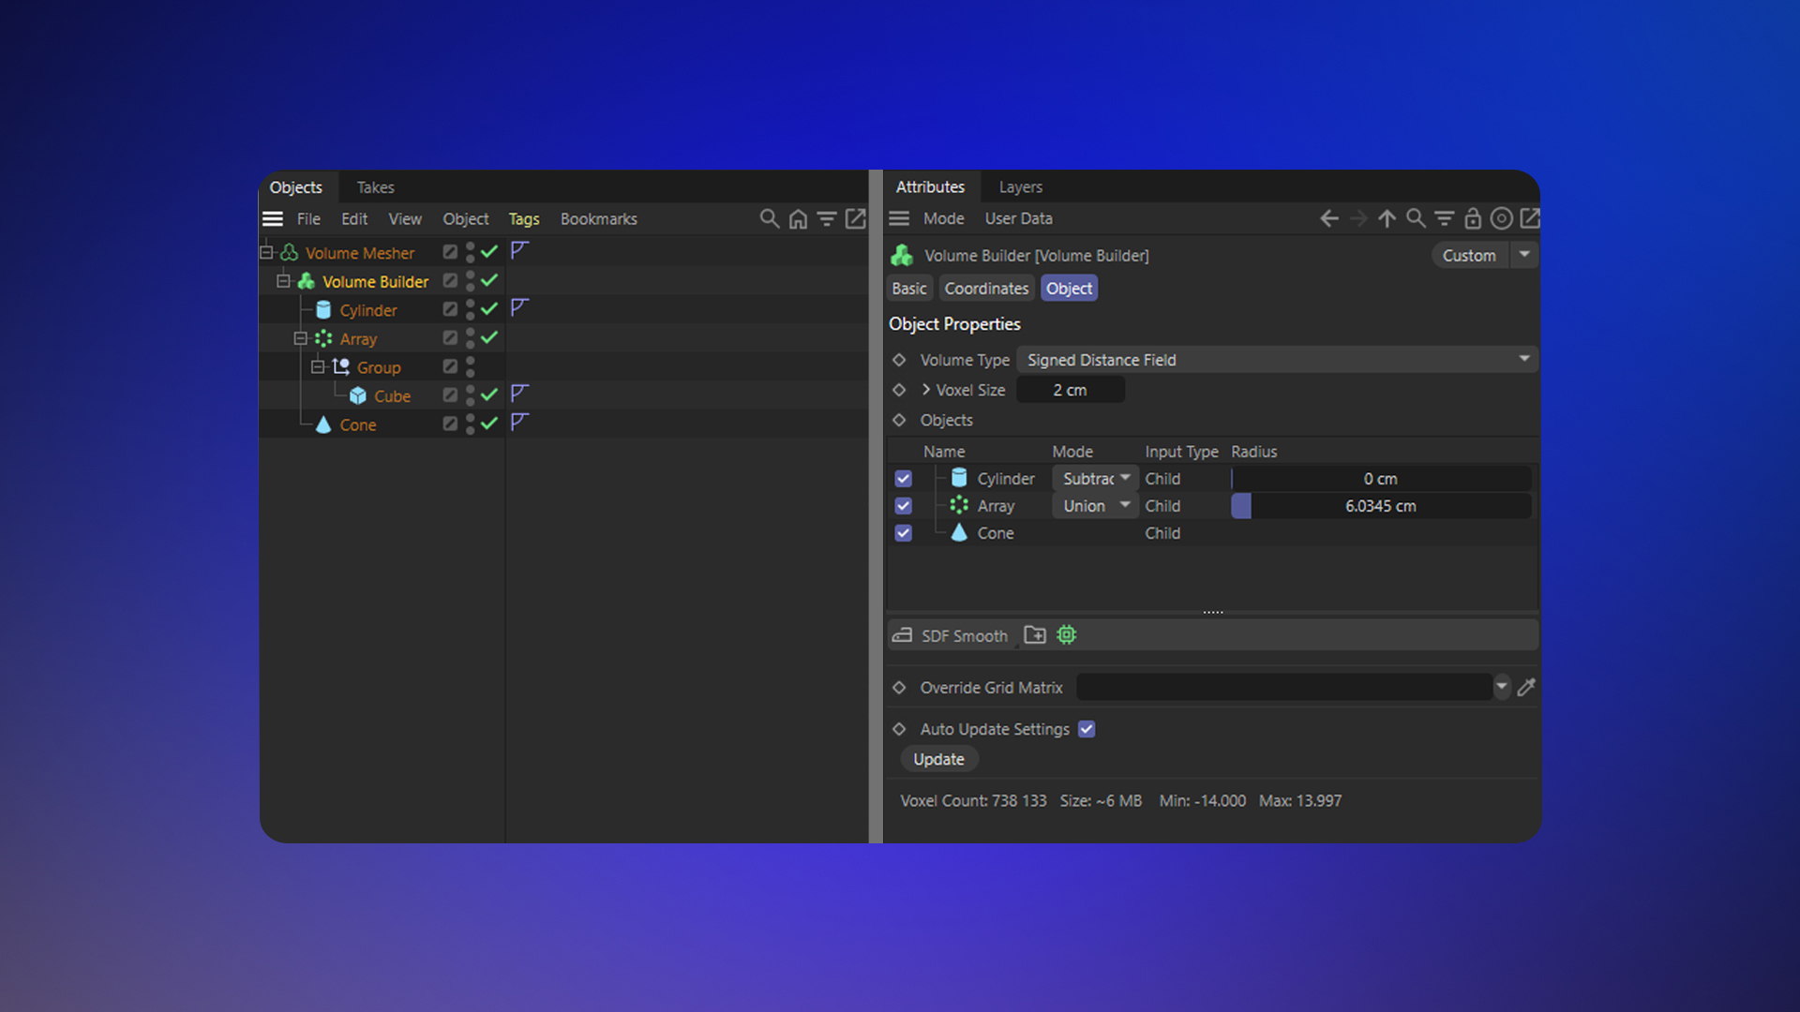The image size is (1800, 1012).
Task: Open the Objects manager File menu
Action: tap(308, 218)
